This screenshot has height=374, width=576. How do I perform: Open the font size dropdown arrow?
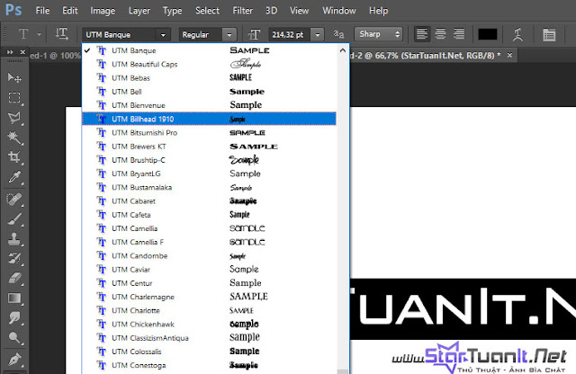pos(318,35)
